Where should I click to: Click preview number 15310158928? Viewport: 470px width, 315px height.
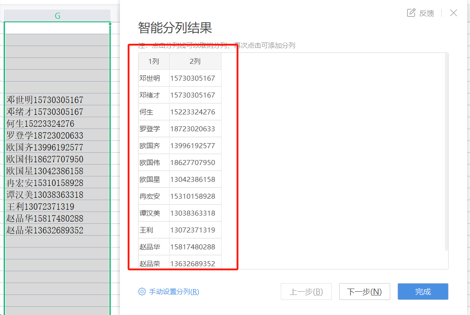[x=195, y=196]
